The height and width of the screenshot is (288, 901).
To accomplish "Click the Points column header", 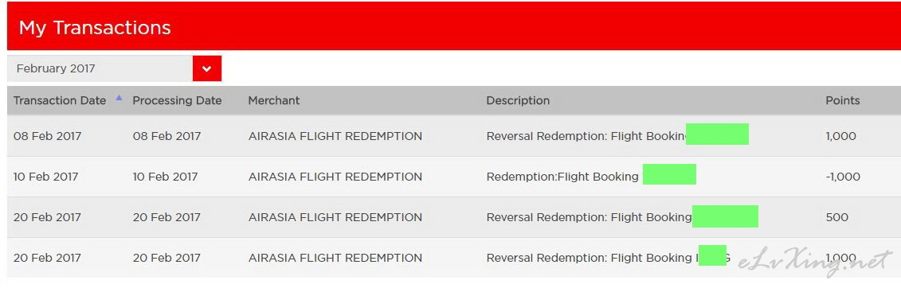I will tap(842, 100).
